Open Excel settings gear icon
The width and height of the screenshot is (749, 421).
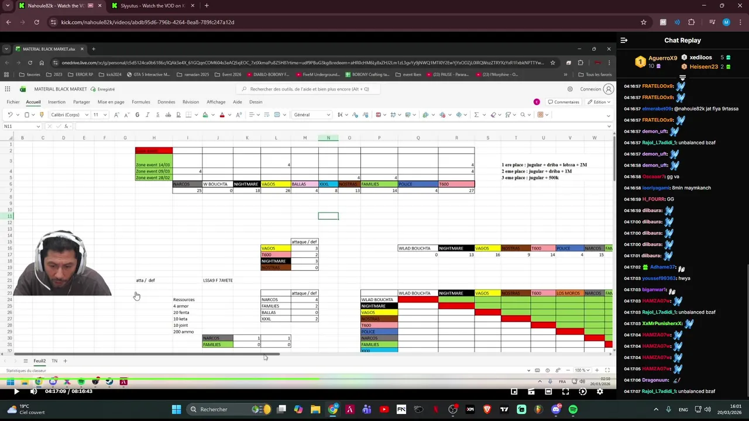pos(570,89)
